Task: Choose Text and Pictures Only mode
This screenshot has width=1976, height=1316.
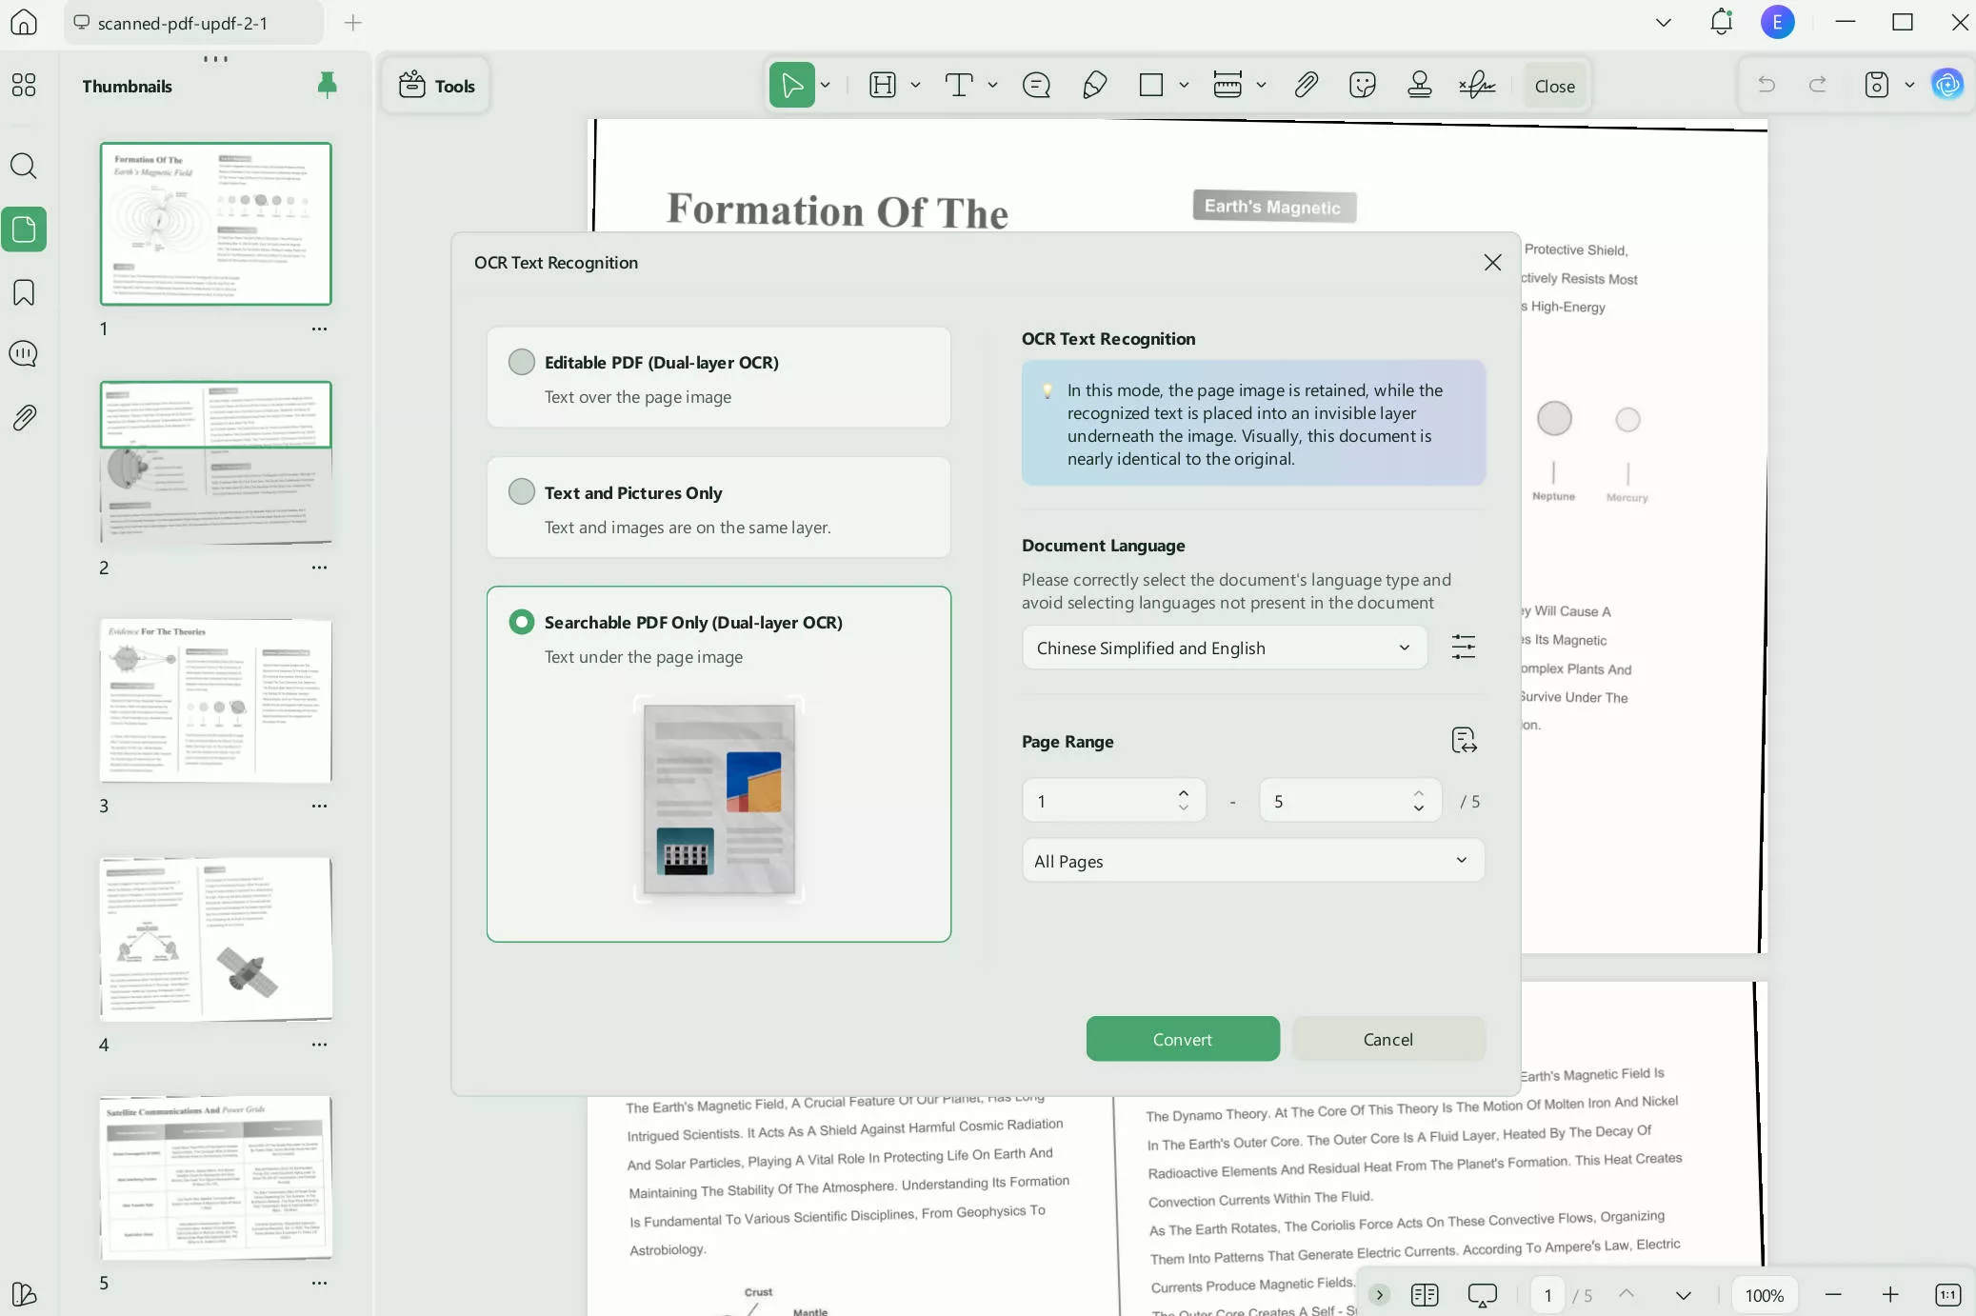Action: click(x=521, y=491)
